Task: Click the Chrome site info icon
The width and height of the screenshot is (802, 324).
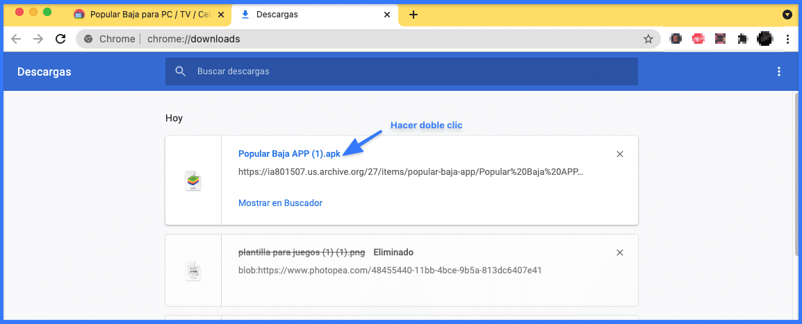Action: (x=88, y=39)
